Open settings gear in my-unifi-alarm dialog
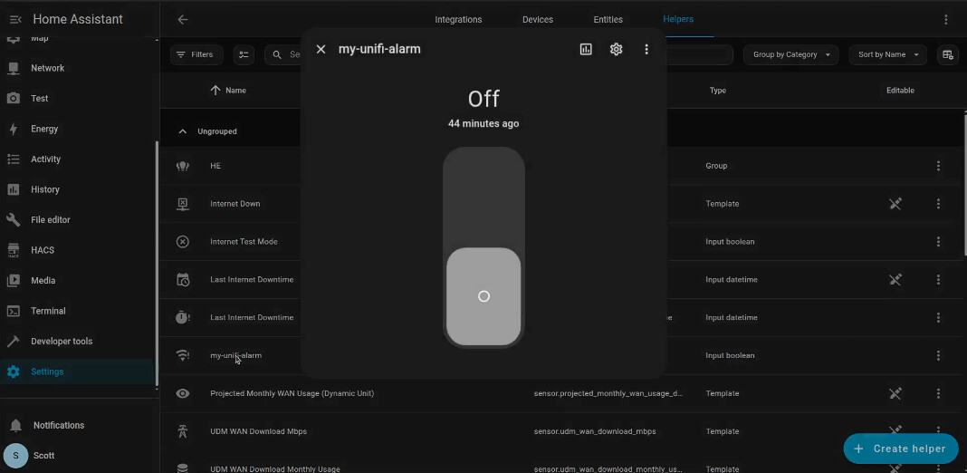 pyautogui.click(x=616, y=50)
